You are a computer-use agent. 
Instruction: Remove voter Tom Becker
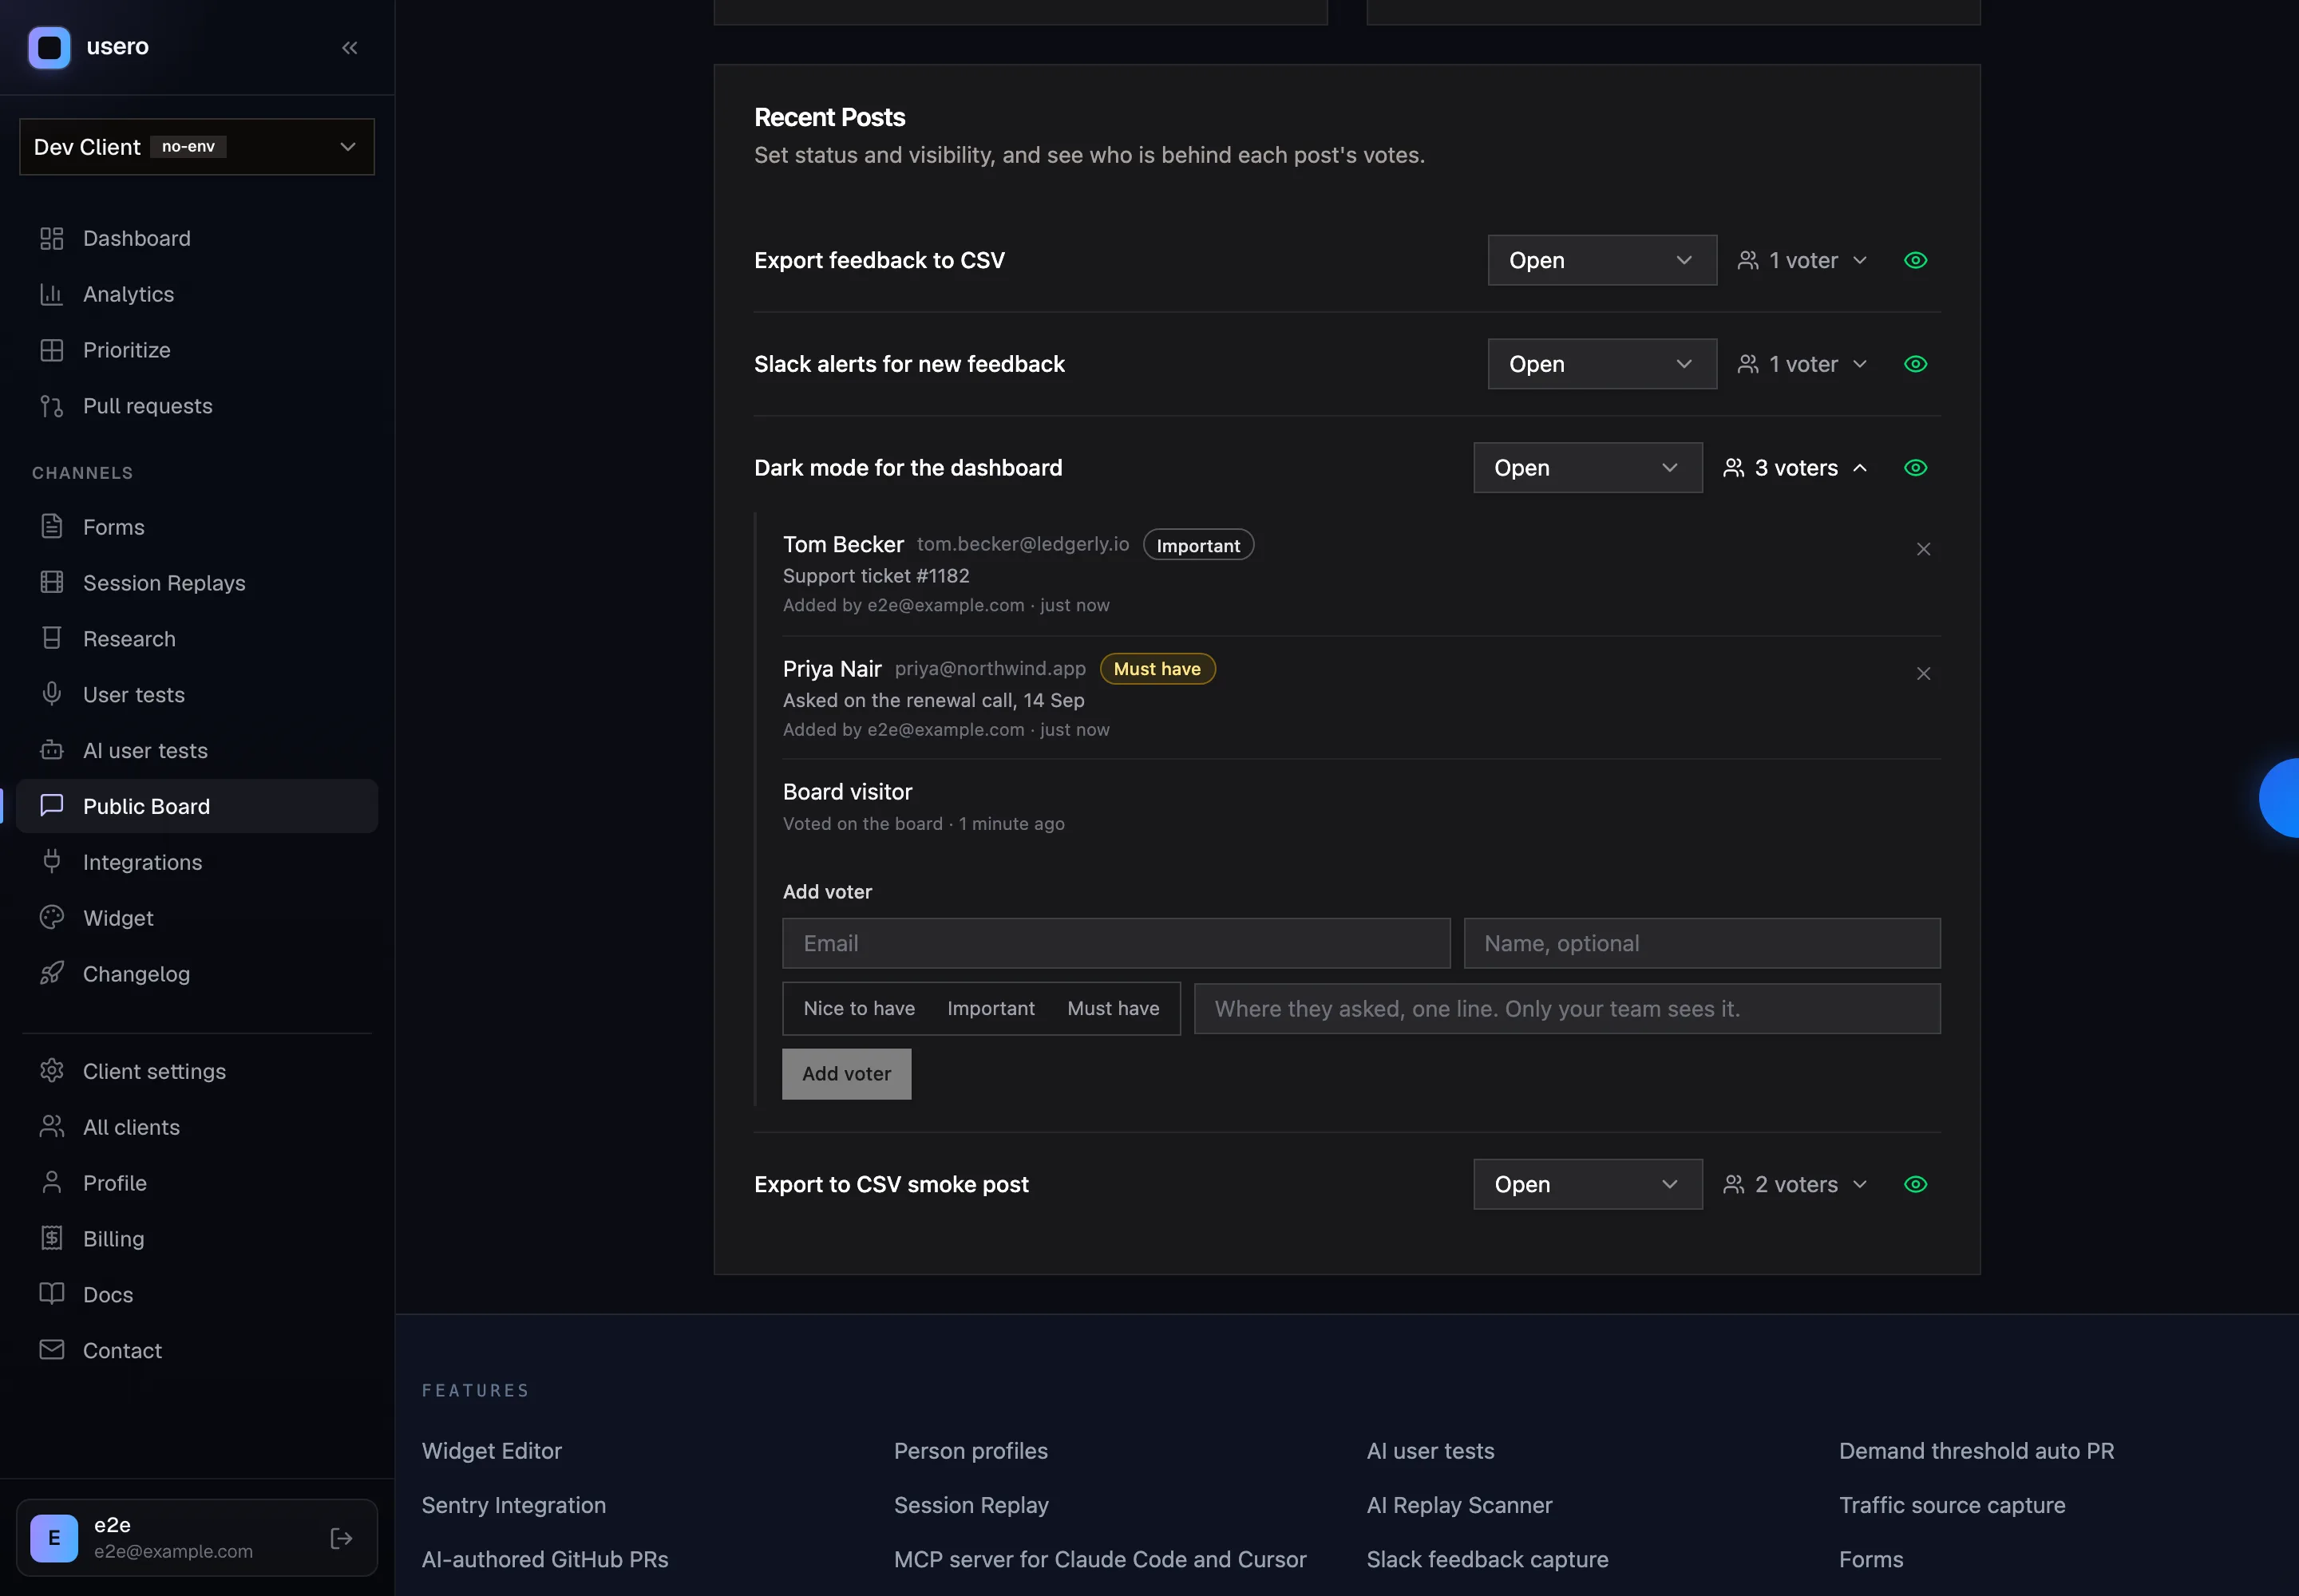tap(1923, 549)
